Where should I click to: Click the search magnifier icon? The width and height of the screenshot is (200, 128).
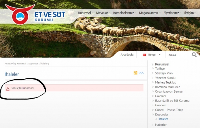coord(194,55)
